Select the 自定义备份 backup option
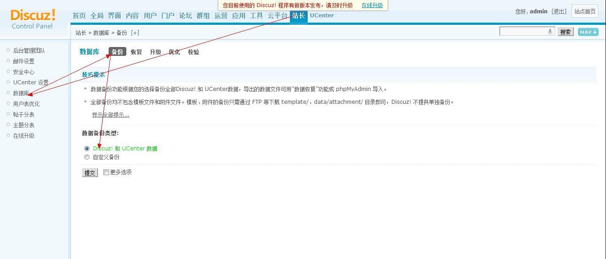The width and height of the screenshot is (606, 259). [x=87, y=157]
